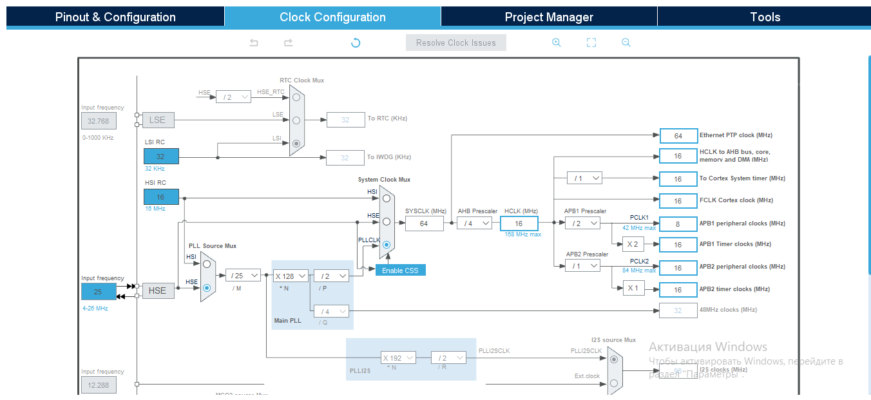
Task: Open the PLLI2S /2 R divider dropdown
Action: point(448,357)
